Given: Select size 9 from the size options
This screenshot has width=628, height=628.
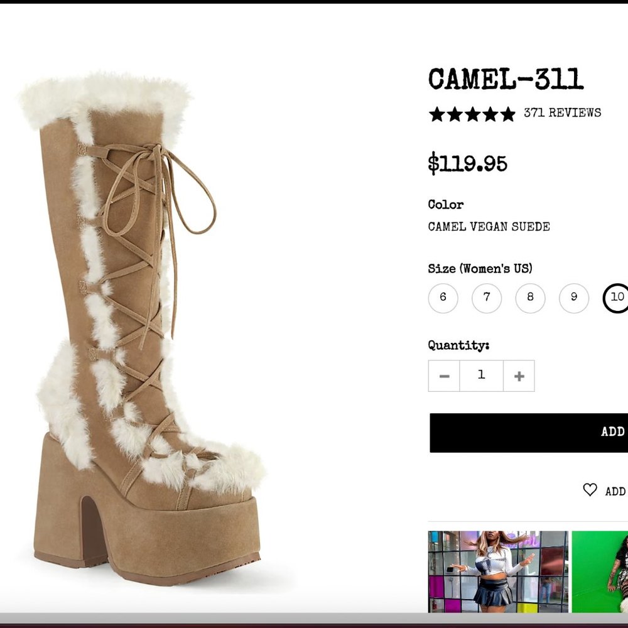Looking at the screenshot, I should tap(573, 298).
